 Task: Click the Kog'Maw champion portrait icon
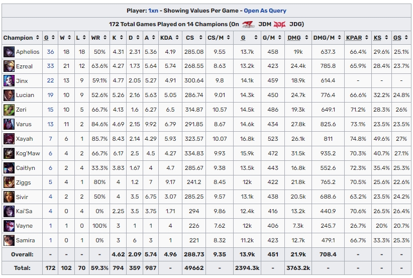coord(9,153)
